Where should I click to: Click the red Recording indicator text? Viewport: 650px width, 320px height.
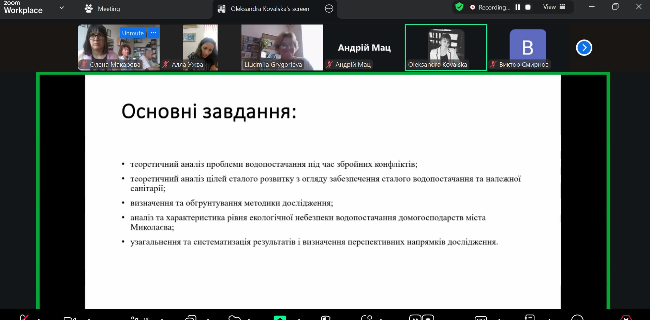coord(494,7)
